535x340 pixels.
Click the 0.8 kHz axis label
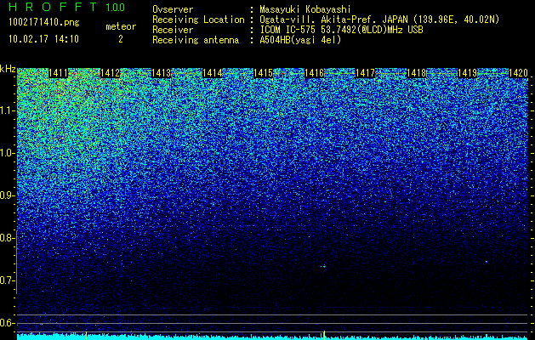pyautogui.click(x=7, y=238)
